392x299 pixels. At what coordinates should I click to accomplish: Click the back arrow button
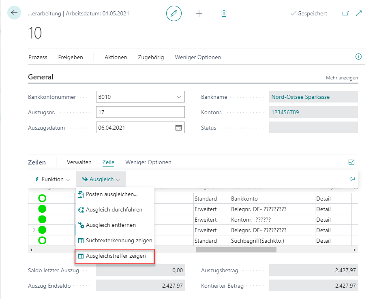pos(14,13)
